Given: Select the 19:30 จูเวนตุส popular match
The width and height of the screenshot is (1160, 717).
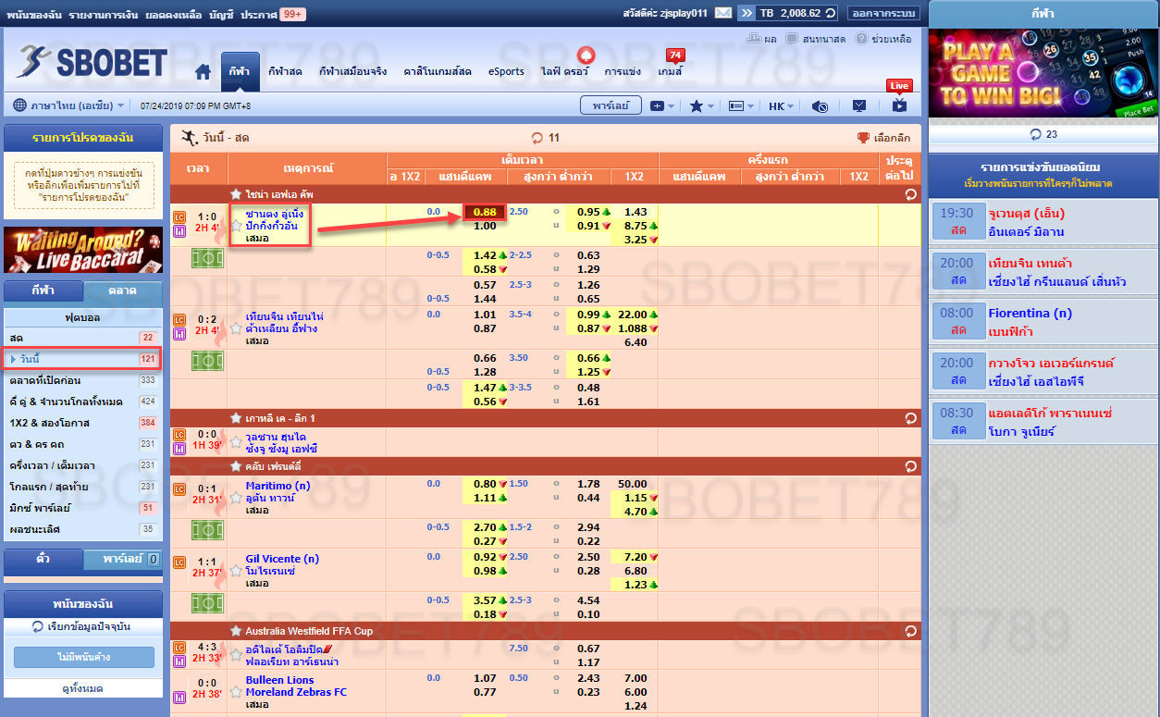Looking at the screenshot, I should pyautogui.click(x=1042, y=223).
